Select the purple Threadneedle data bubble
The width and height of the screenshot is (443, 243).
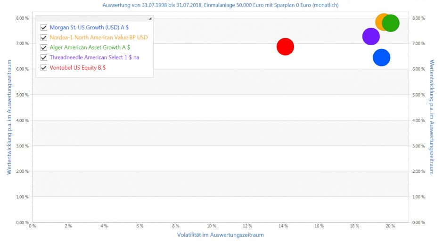370,37
